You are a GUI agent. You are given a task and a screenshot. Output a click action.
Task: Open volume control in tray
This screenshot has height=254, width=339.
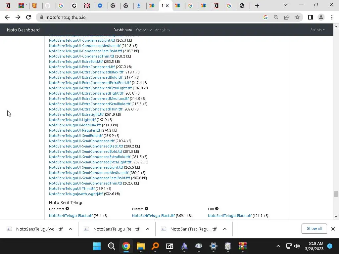[x=297, y=246]
